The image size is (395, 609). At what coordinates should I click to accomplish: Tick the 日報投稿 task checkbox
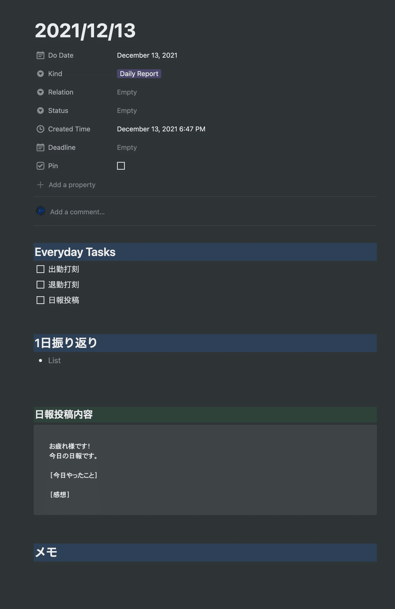pos(40,300)
